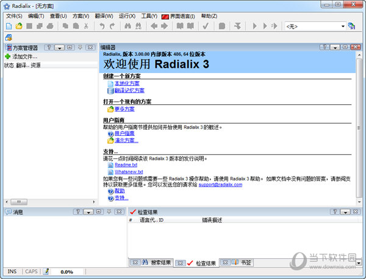366x279 pixels.
Task: Open the Whatsnew.txt link
Action: click(x=129, y=172)
